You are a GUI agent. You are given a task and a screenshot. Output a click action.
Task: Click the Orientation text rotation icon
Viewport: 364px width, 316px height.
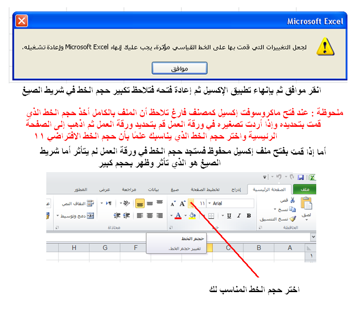point(127,203)
